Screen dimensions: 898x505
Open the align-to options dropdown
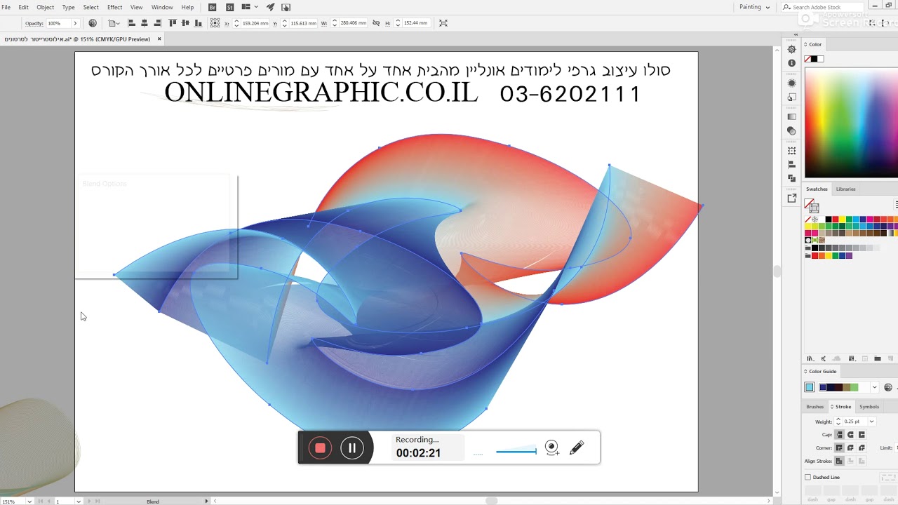pyautogui.click(x=114, y=23)
